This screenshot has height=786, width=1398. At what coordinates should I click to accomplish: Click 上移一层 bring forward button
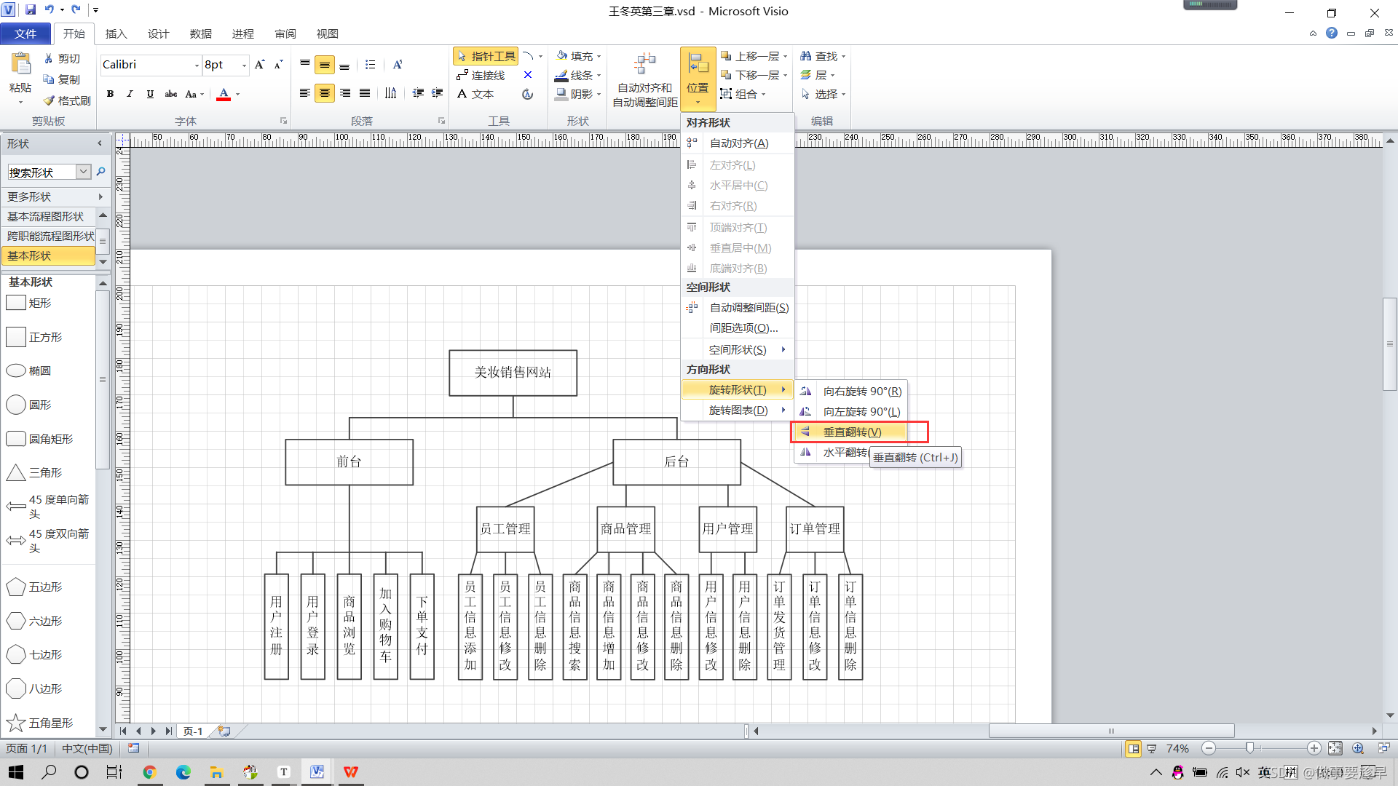pyautogui.click(x=750, y=56)
